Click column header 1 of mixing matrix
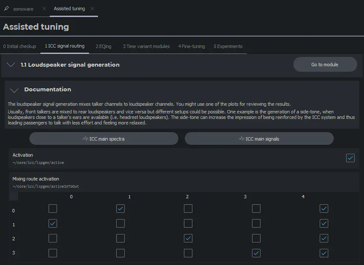This screenshot has width=364, height=265. (129, 197)
